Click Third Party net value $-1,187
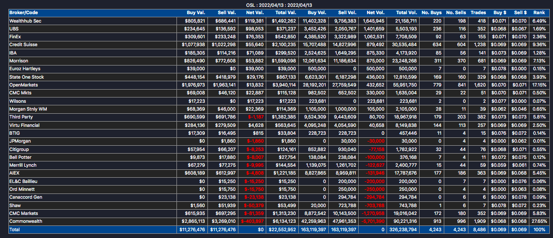 click(x=255, y=117)
